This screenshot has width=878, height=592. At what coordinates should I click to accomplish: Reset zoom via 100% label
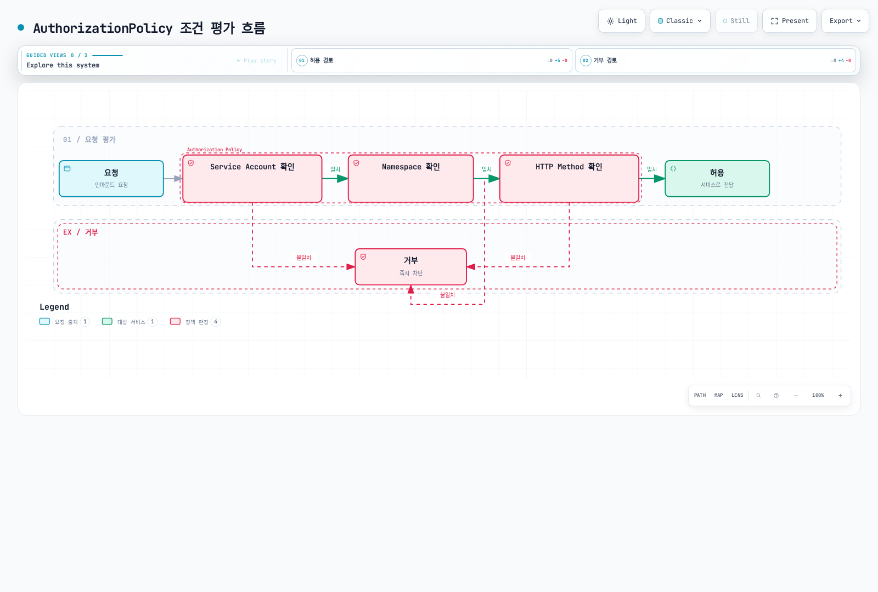tap(818, 395)
